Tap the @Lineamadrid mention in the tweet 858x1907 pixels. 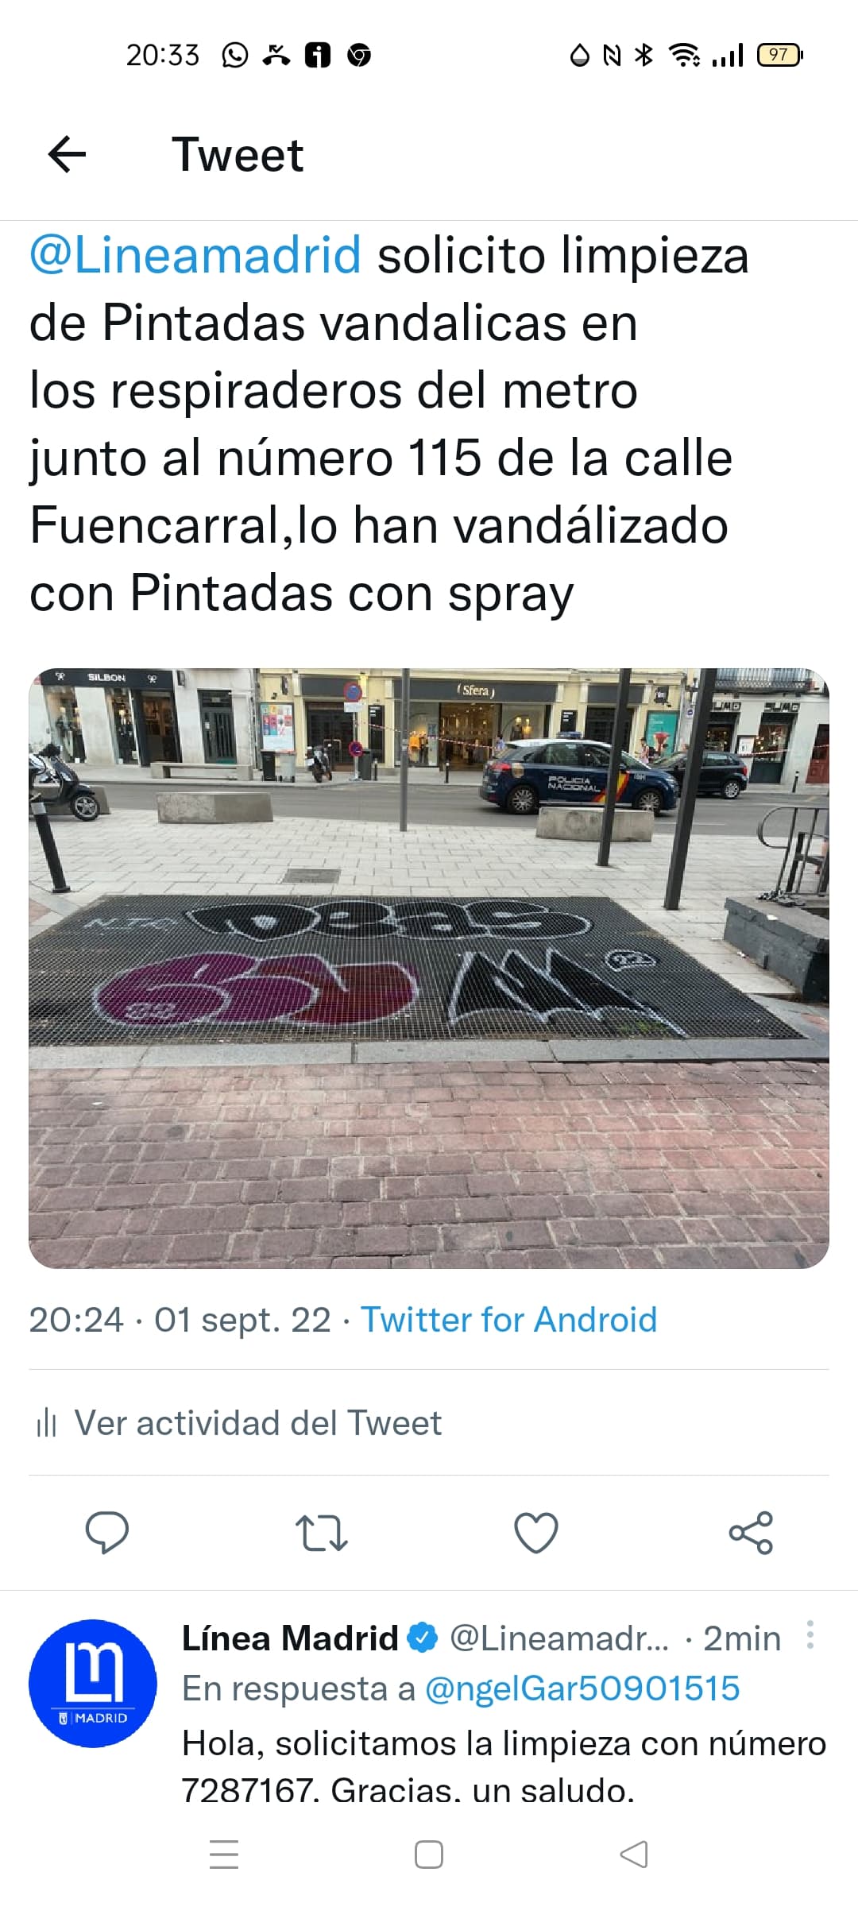pos(195,256)
